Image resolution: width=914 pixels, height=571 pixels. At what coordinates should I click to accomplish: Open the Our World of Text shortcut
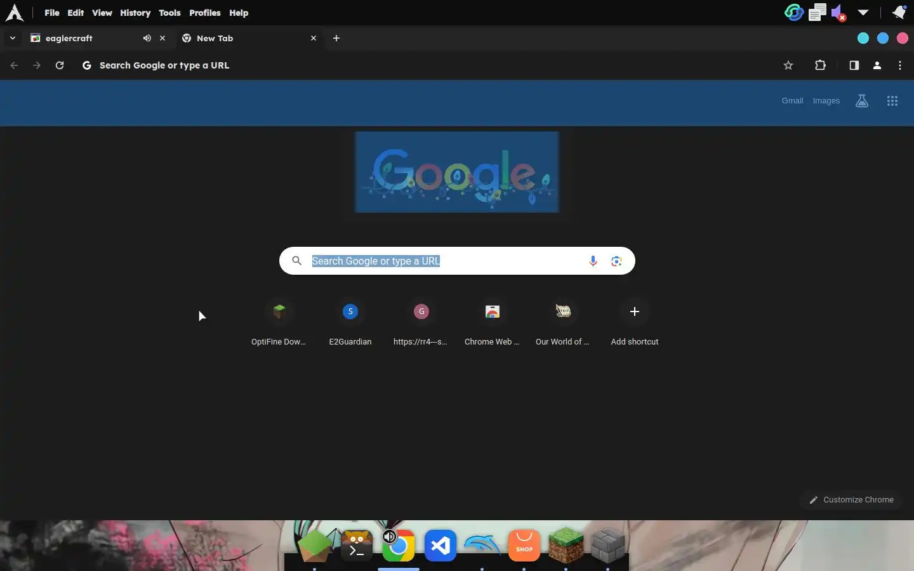pos(563,322)
